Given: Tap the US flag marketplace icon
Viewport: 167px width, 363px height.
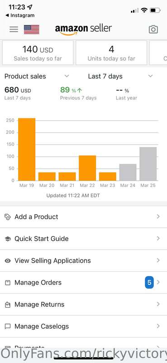Looking at the screenshot, I should click(32, 29).
